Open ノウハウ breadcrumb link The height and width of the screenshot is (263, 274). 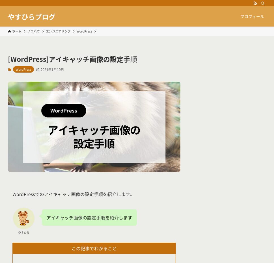tap(34, 31)
